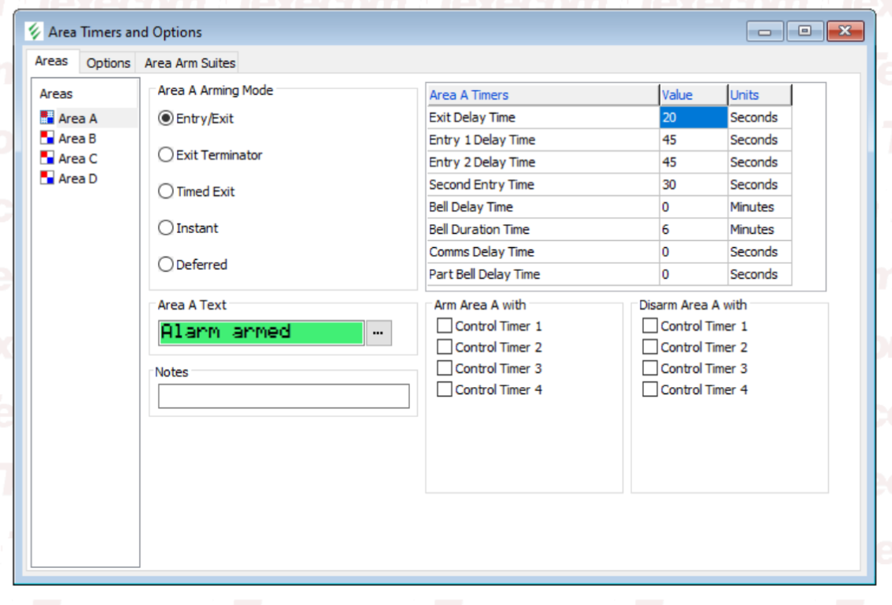Switch to the Options tab

(108, 62)
